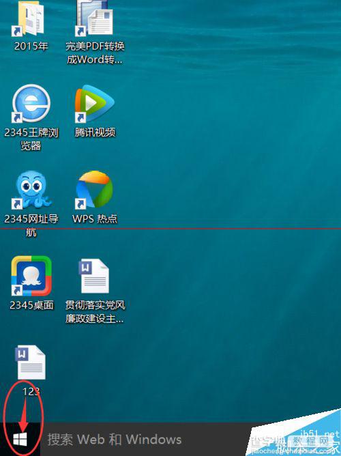Select the 2345网址导航 label text
341x456 pixels.
[31, 225]
